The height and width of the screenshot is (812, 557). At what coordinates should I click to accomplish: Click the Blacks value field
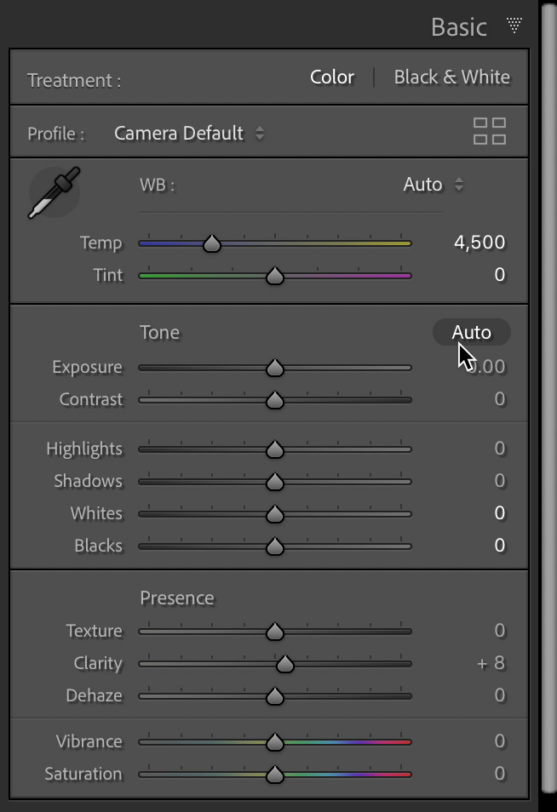(499, 546)
